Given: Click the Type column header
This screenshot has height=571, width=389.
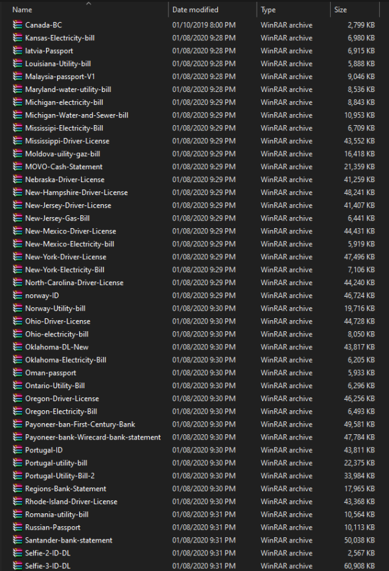Looking at the screenshot, I should (268, 10).
